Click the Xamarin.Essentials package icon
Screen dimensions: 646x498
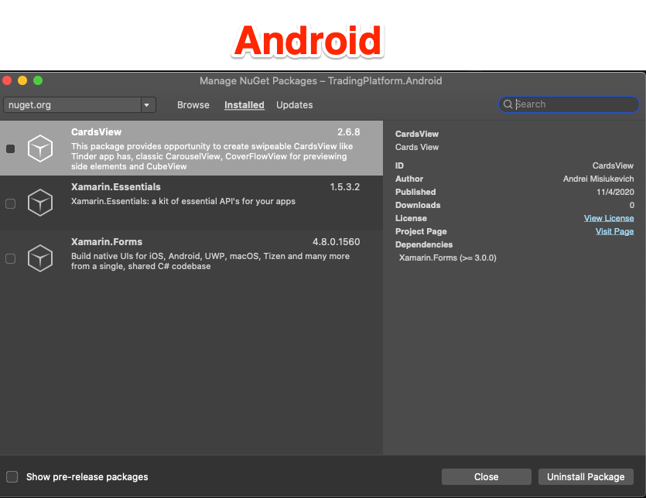pos(40,203)
